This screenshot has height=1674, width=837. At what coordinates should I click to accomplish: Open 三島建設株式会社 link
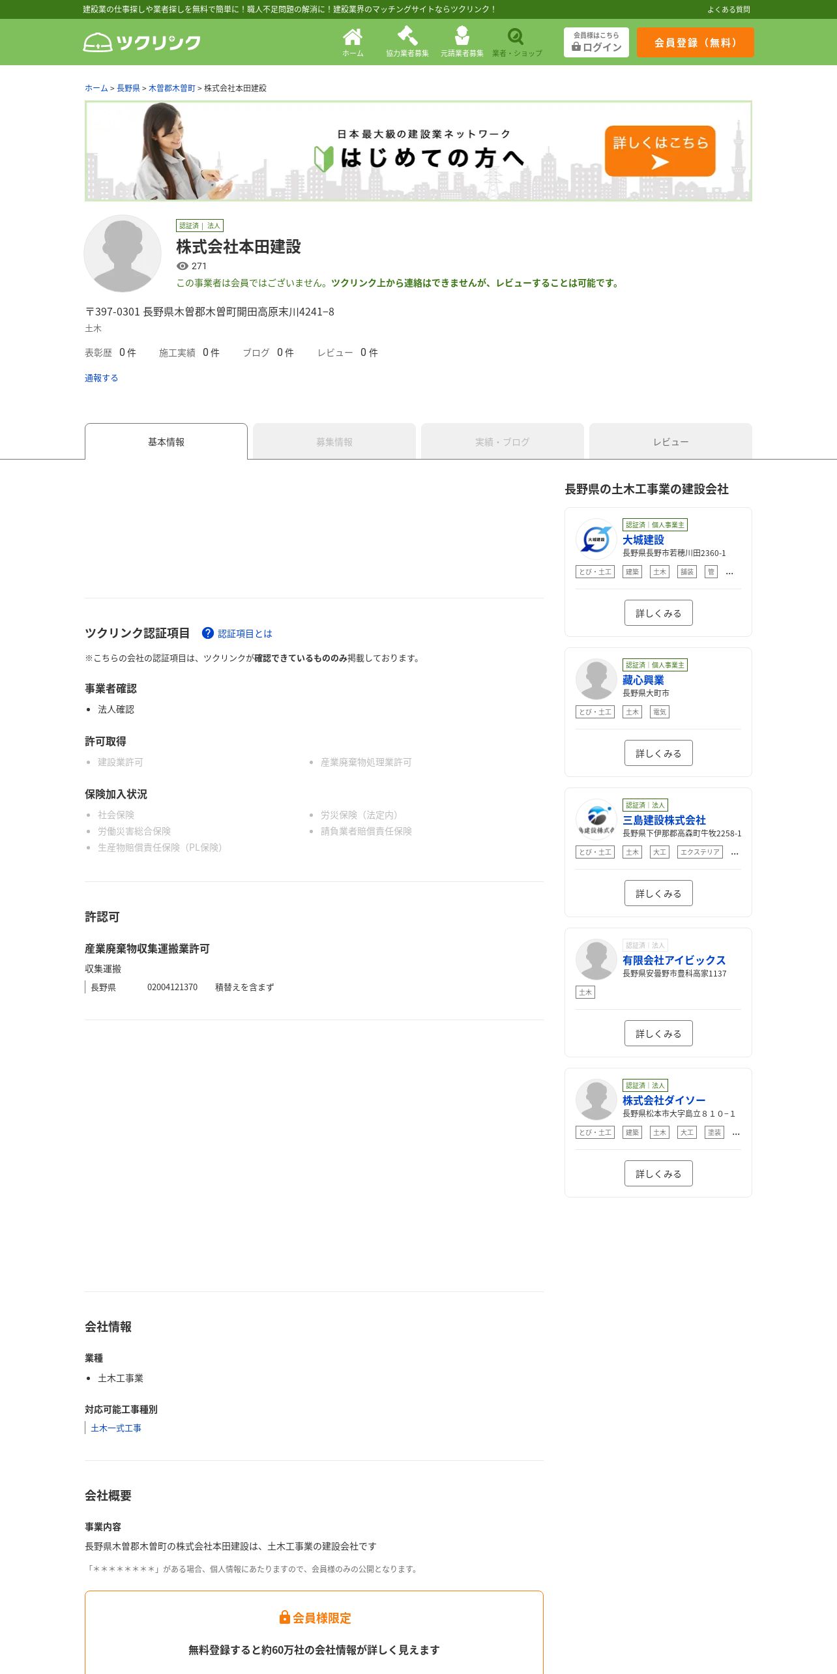pyautogui.click(x=664, y=820)
